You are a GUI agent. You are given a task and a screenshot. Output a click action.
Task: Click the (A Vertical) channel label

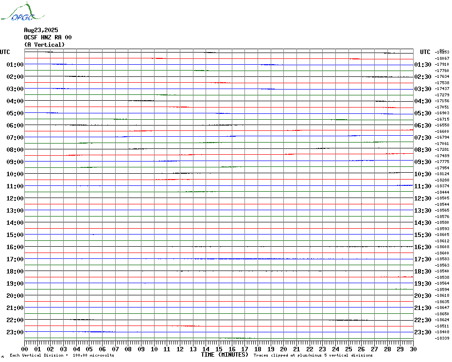tap(44, 45)
